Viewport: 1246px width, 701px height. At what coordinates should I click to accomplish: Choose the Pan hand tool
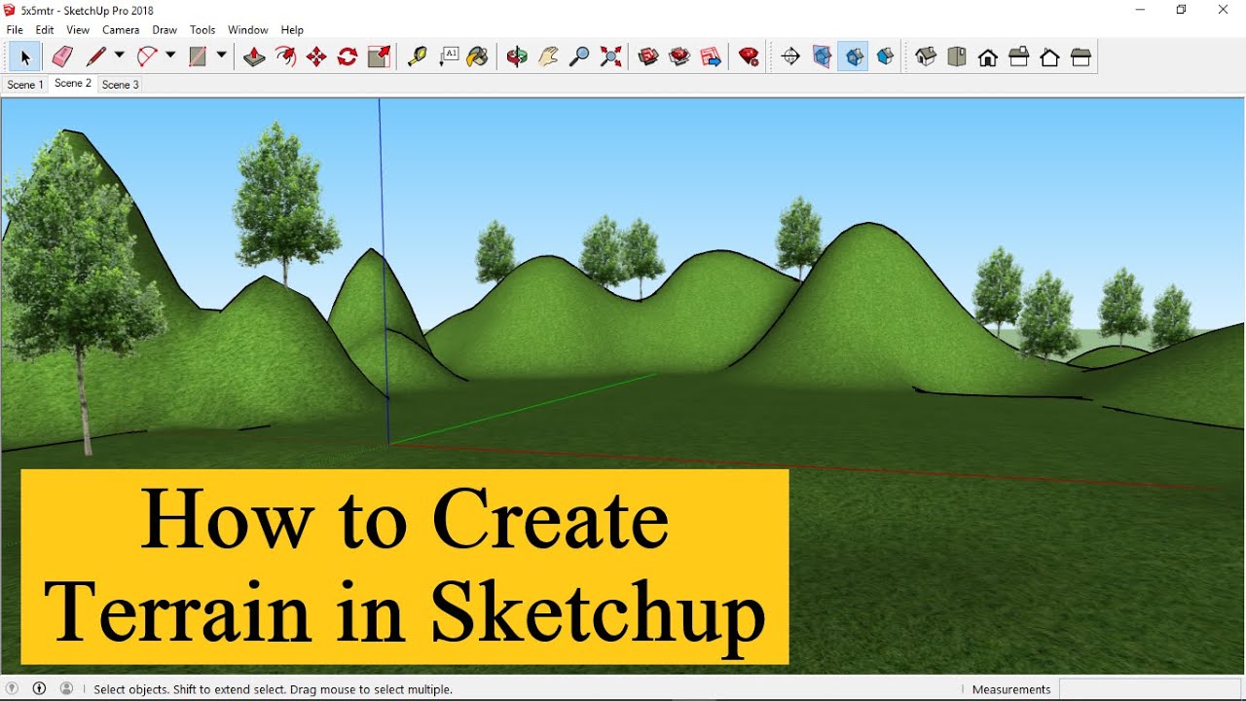(548, 57)
